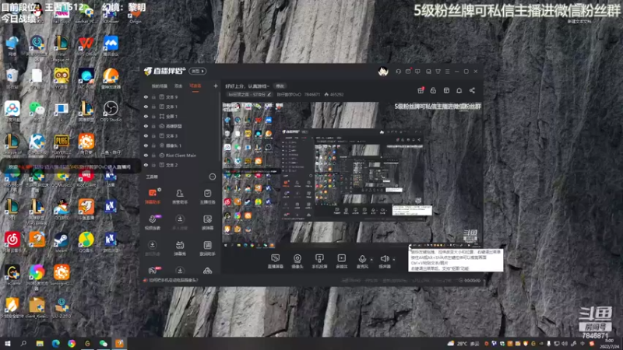The width and height of the screenshot is (623, 350).
Task: Open taskbar search
Action: [x=23, y=344]
